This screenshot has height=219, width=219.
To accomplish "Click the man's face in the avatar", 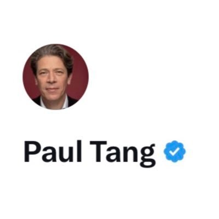I will click(x=53, y=78).
